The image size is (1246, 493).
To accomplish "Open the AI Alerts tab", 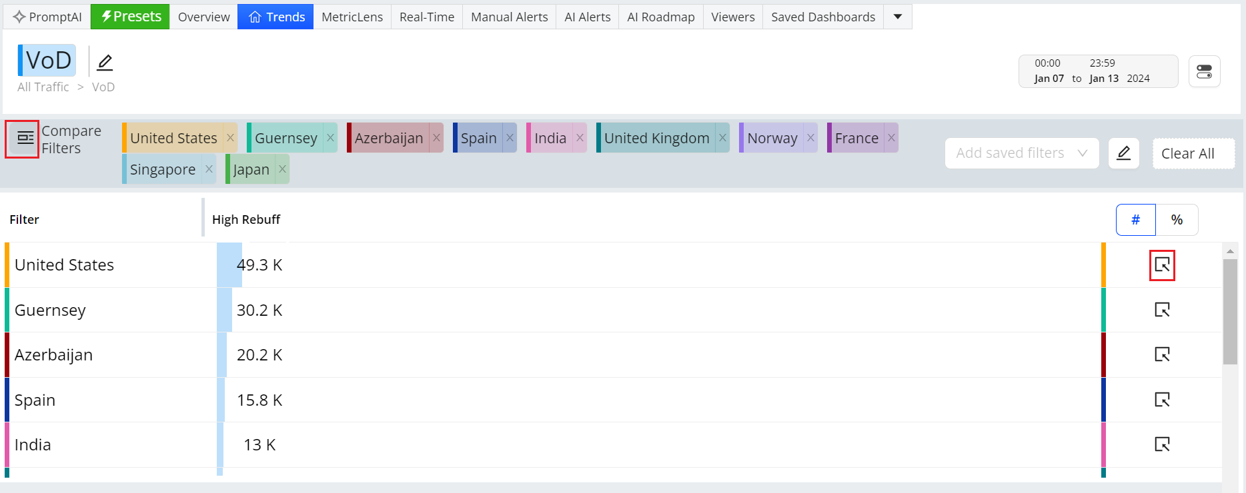I will point(587,17).
